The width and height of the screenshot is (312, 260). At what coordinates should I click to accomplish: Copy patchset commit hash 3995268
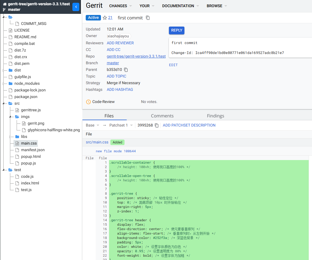tap(157, 125)
